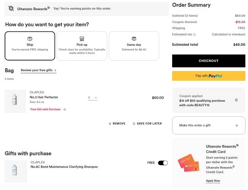Click the Free Gift with Purchase arrow
Image resolution: width=248 pixels, height=190 pixels.
click(64, 110)
